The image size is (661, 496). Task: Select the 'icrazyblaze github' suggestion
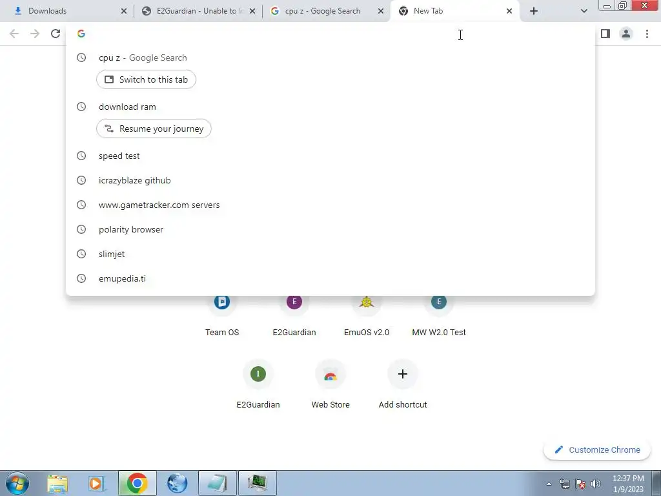pyautogui.click(x=330, y=181)
